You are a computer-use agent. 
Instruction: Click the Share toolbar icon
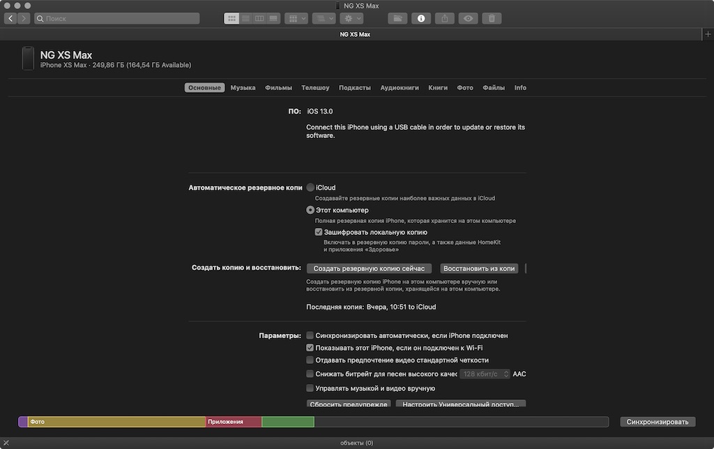pyautogui.click(x=444, y=18)
